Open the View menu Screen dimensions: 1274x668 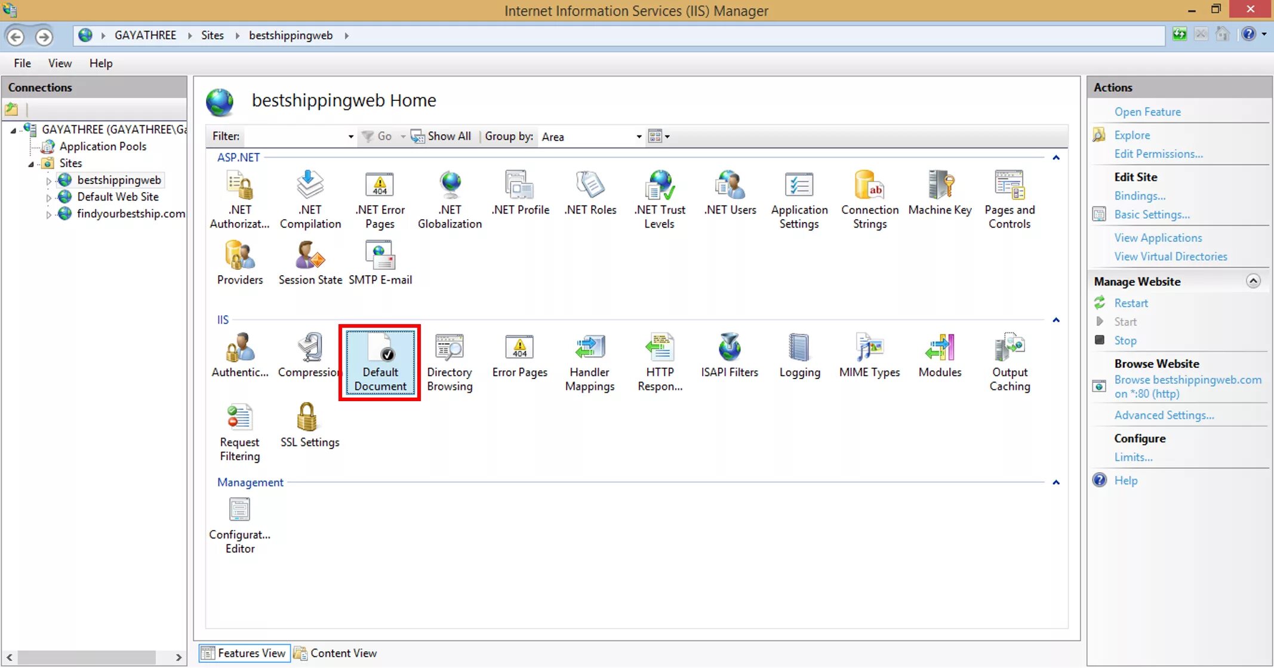[60, 63]
